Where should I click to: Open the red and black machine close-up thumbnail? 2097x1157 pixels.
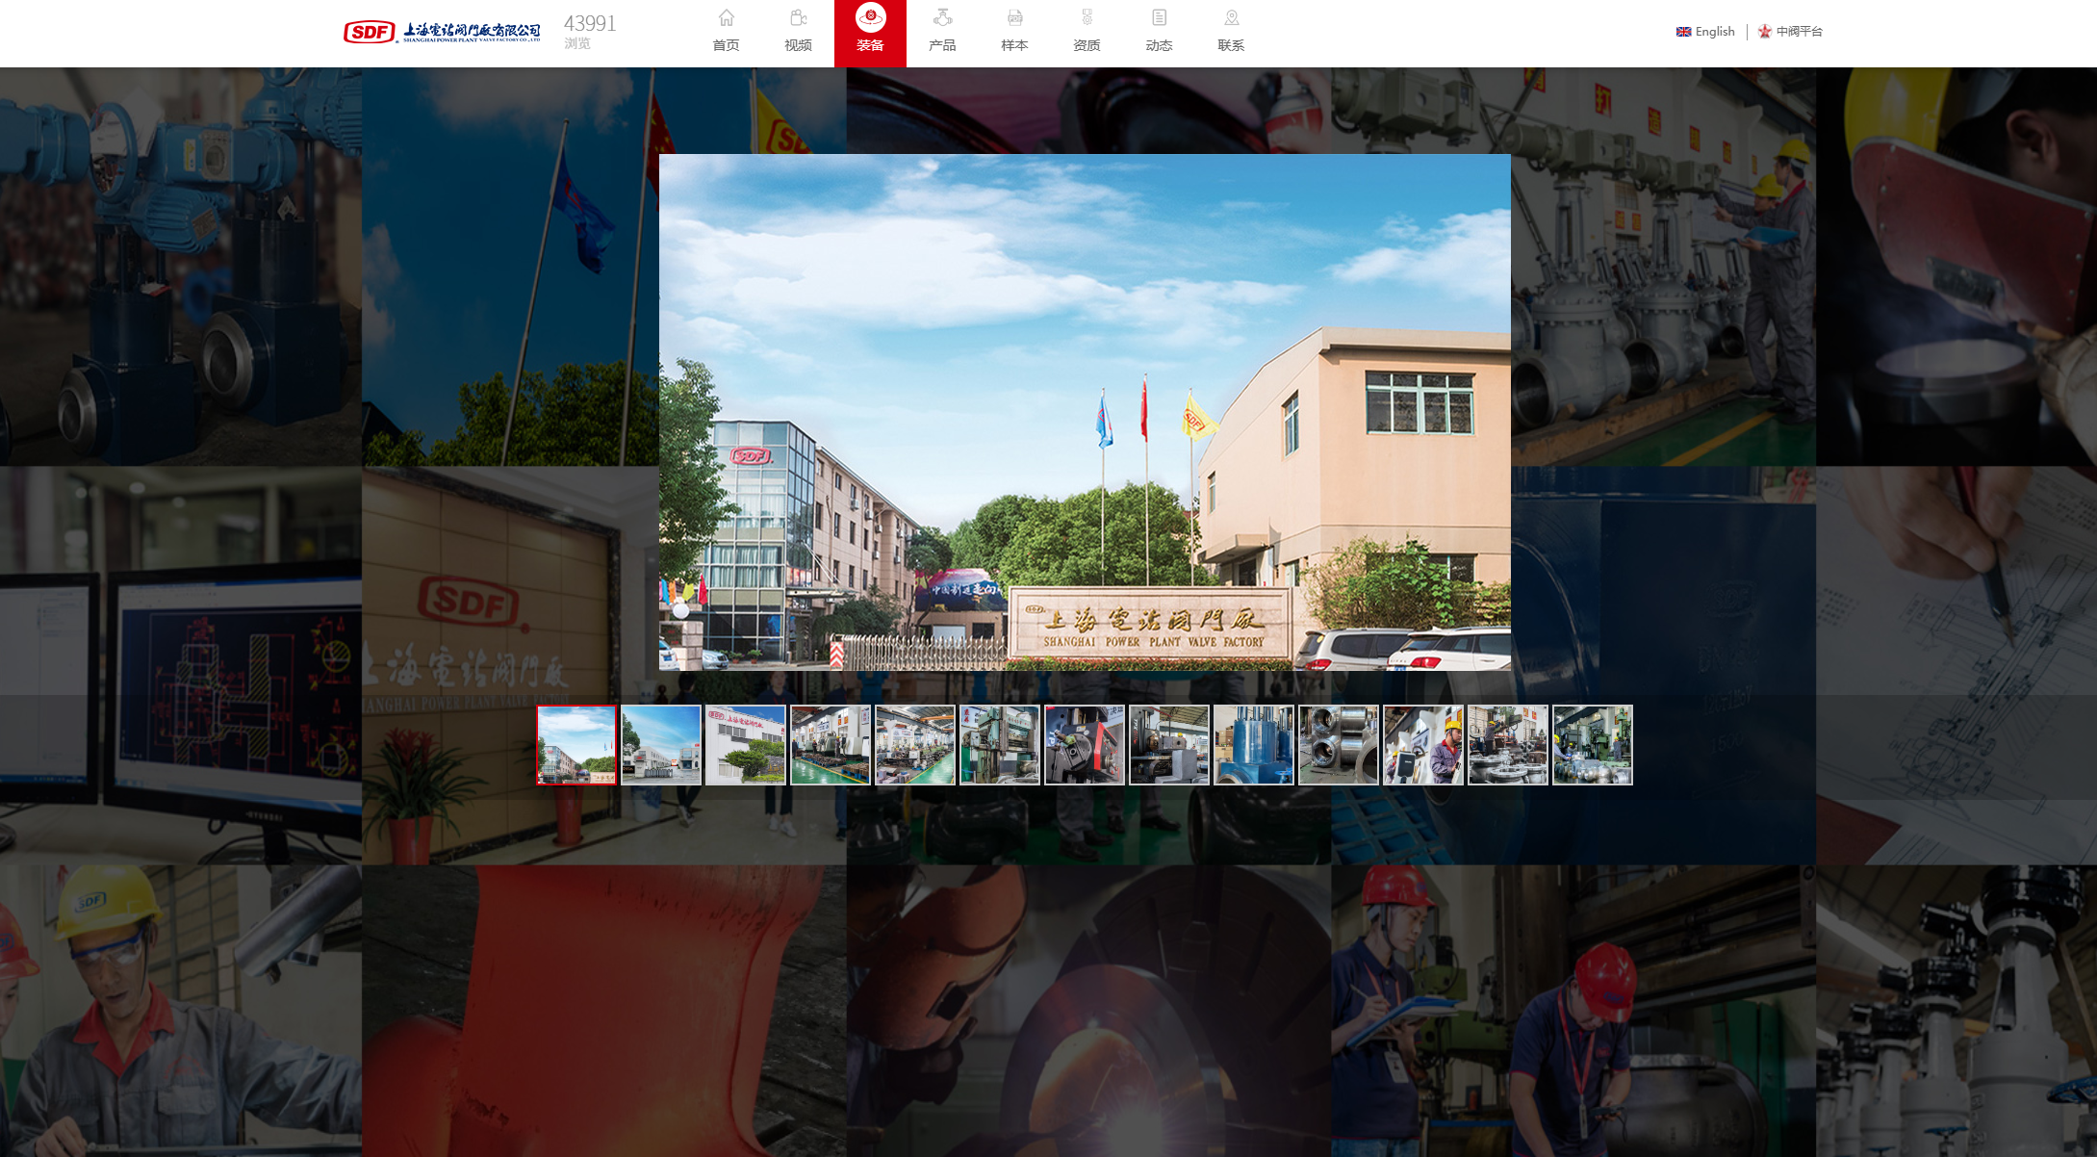(1085, 745)
